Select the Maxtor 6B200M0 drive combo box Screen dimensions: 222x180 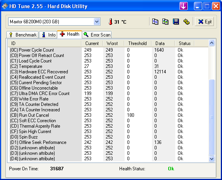tap(54, 22)
